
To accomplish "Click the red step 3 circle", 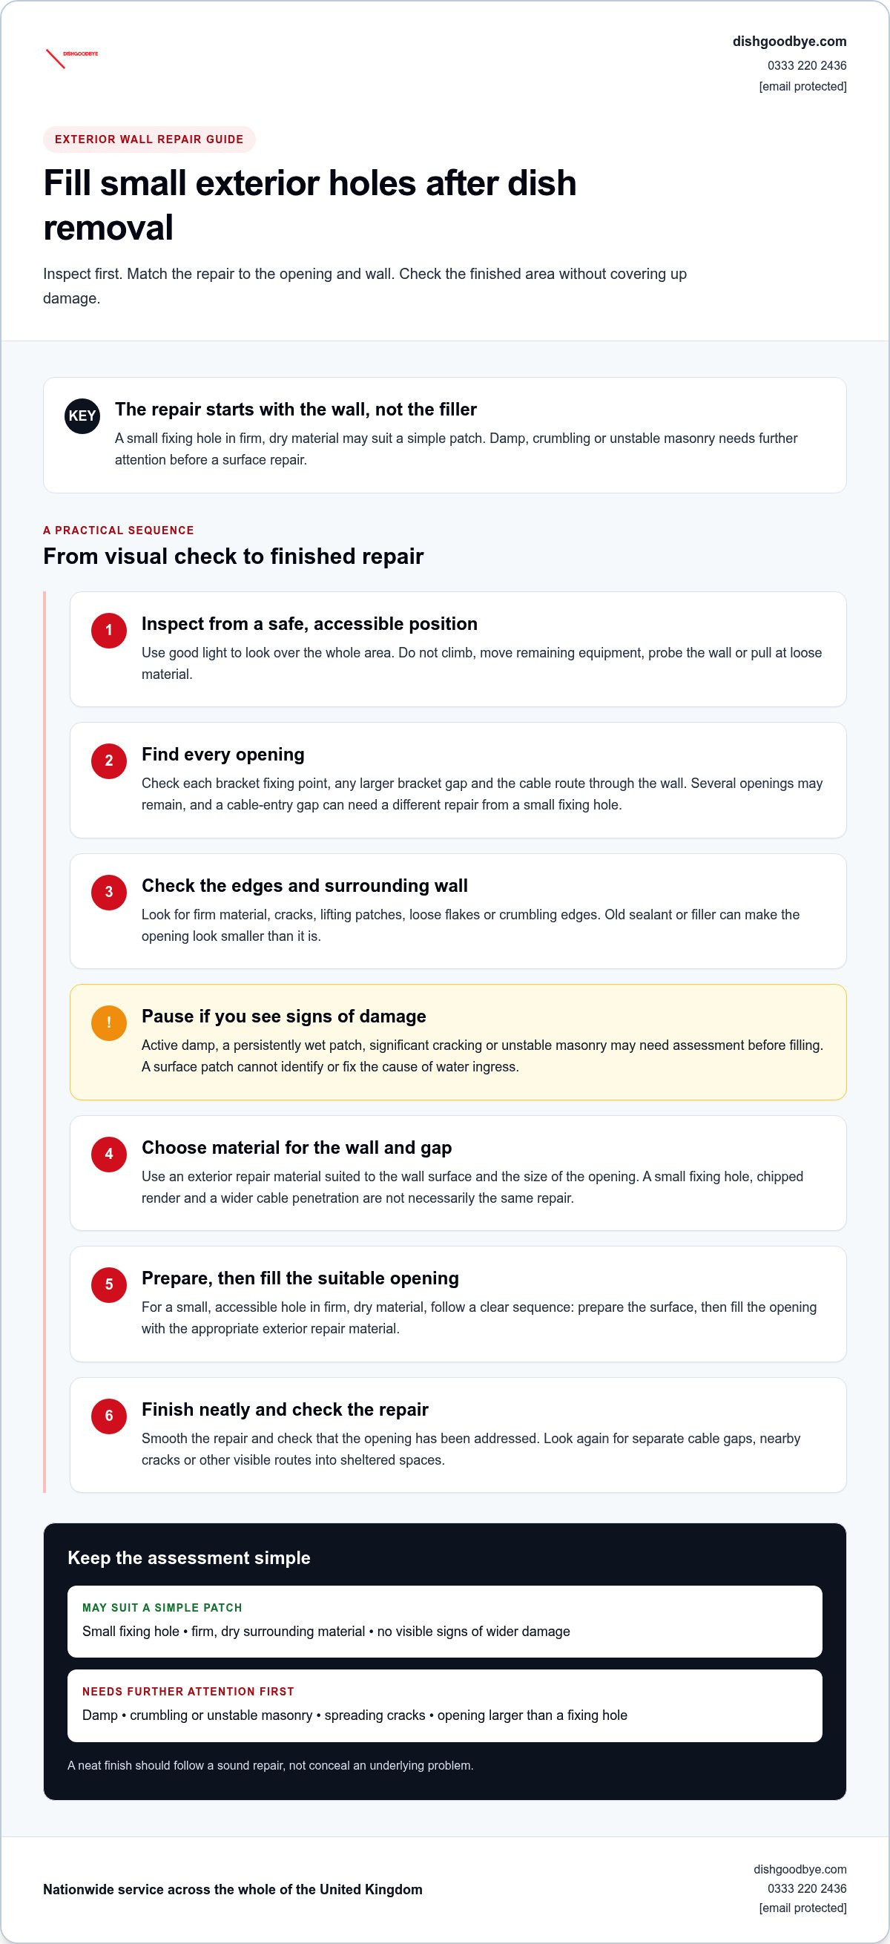I will 108,892.
